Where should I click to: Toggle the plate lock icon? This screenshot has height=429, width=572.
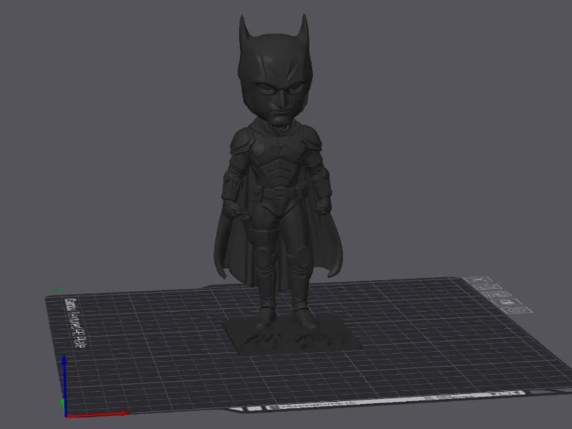coord(508,302)
